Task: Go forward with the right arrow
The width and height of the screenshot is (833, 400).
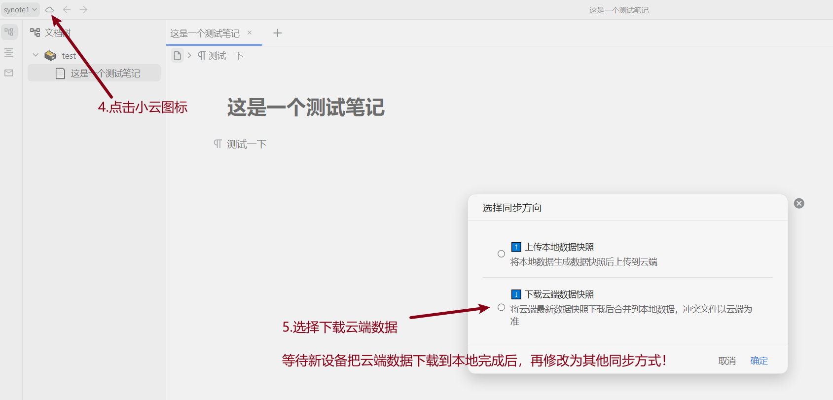Action: [x=83, y=9]
